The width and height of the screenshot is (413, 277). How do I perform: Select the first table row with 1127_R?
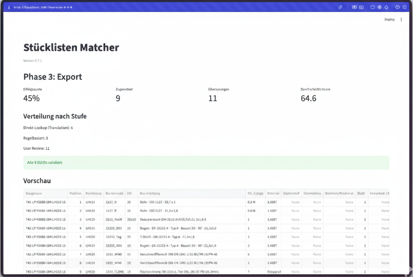(x=141, y=202)
